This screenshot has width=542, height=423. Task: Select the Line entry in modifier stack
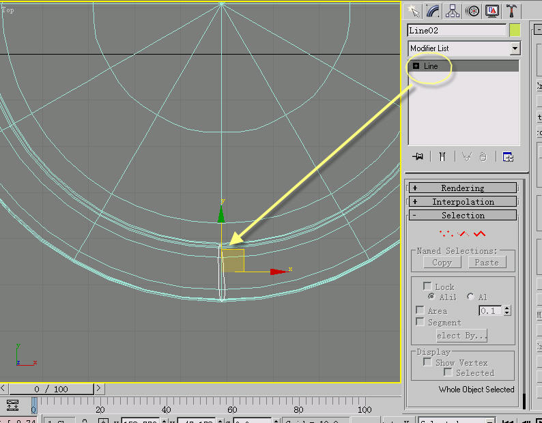click(463, 66)
